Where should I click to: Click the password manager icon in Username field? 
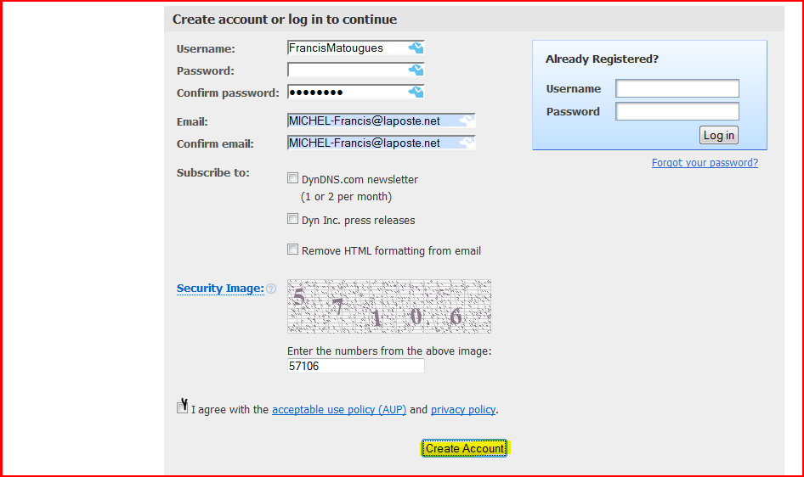click(416, 48)
